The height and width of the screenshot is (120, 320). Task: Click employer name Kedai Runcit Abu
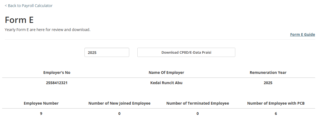(166, 83)
